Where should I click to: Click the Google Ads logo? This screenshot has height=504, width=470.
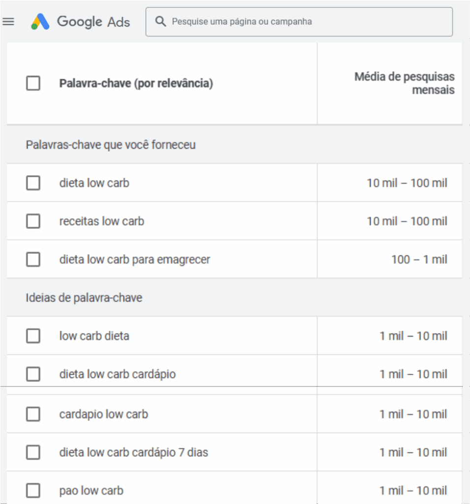pos(40,22)
